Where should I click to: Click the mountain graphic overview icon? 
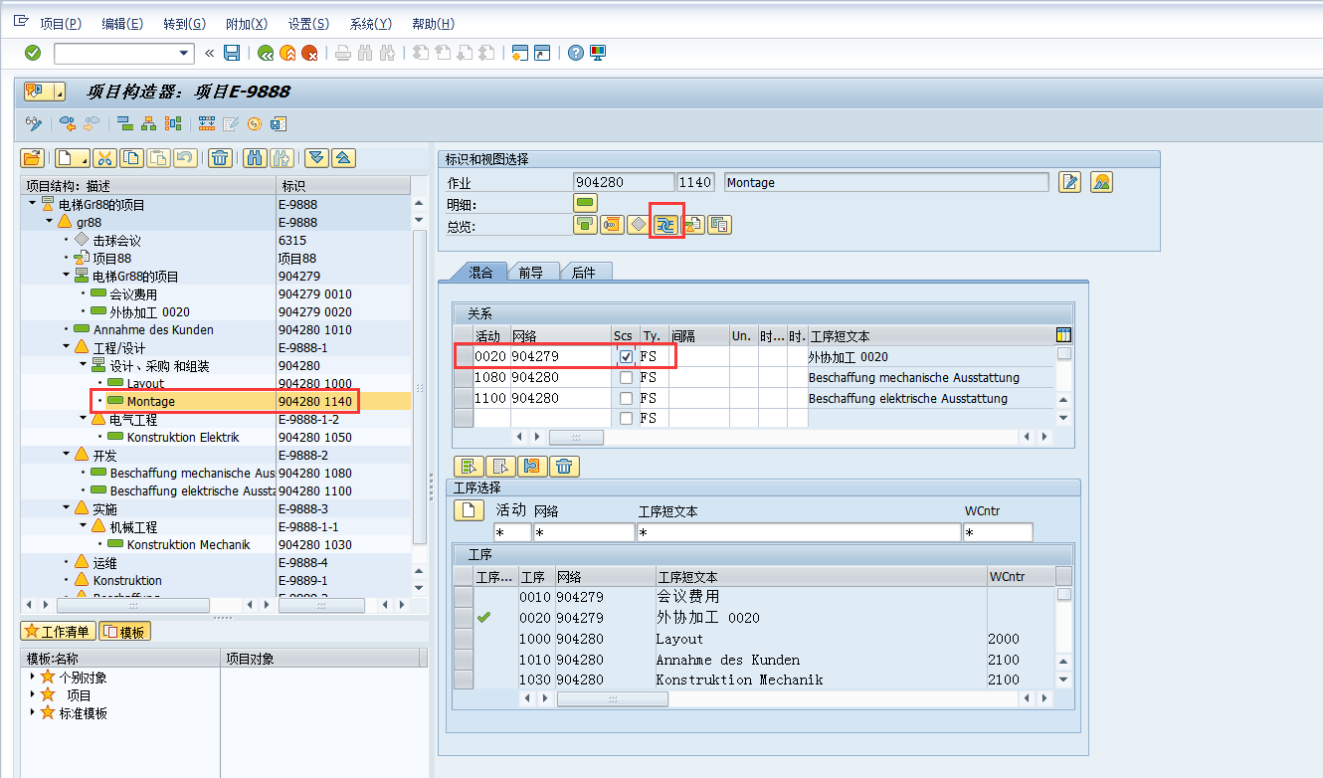tap(1100, 182)
